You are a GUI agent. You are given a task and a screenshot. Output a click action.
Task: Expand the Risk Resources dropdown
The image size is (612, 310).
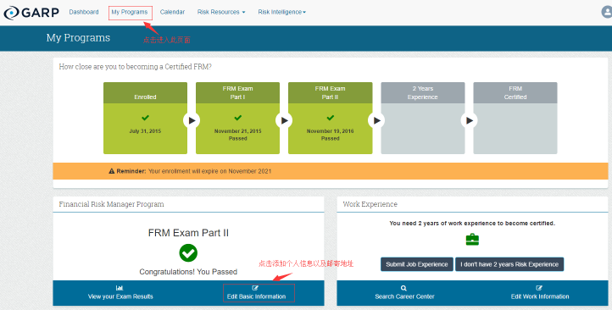[221, 12]
